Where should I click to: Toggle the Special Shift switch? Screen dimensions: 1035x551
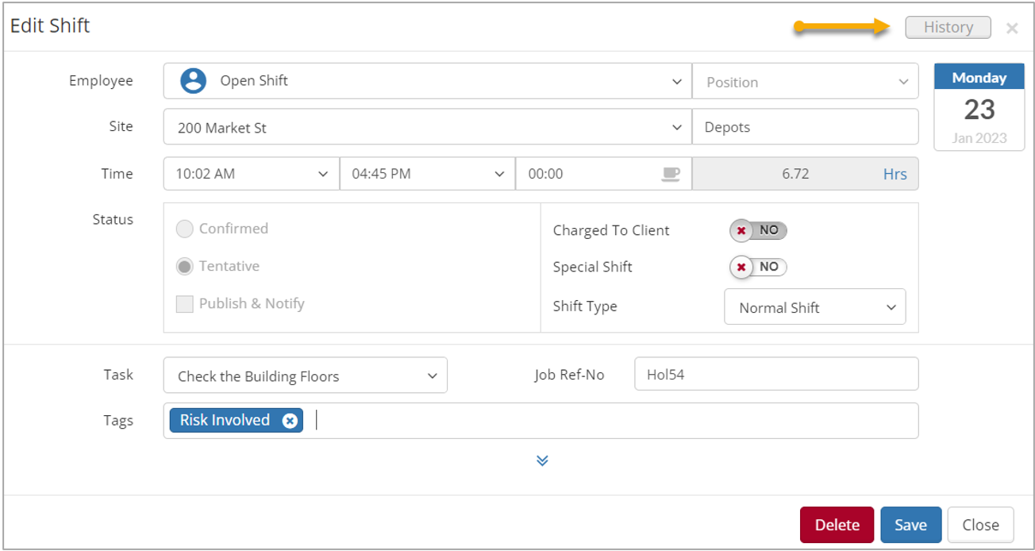click(x=758, y=267)
